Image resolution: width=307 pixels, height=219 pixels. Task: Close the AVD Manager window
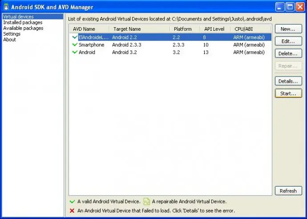point(300,7)
